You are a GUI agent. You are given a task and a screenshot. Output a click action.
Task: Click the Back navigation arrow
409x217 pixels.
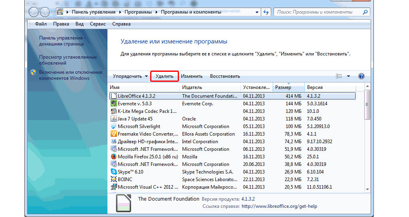tap(34, 12)
